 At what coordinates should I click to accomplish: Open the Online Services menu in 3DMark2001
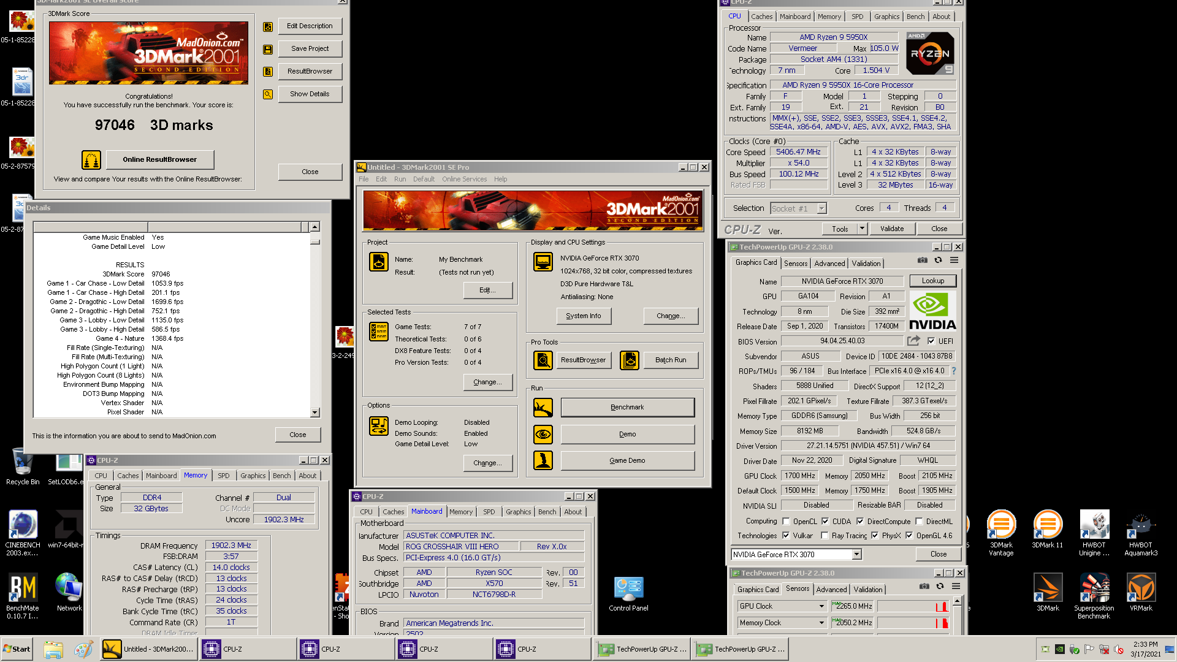click(464, 179)
